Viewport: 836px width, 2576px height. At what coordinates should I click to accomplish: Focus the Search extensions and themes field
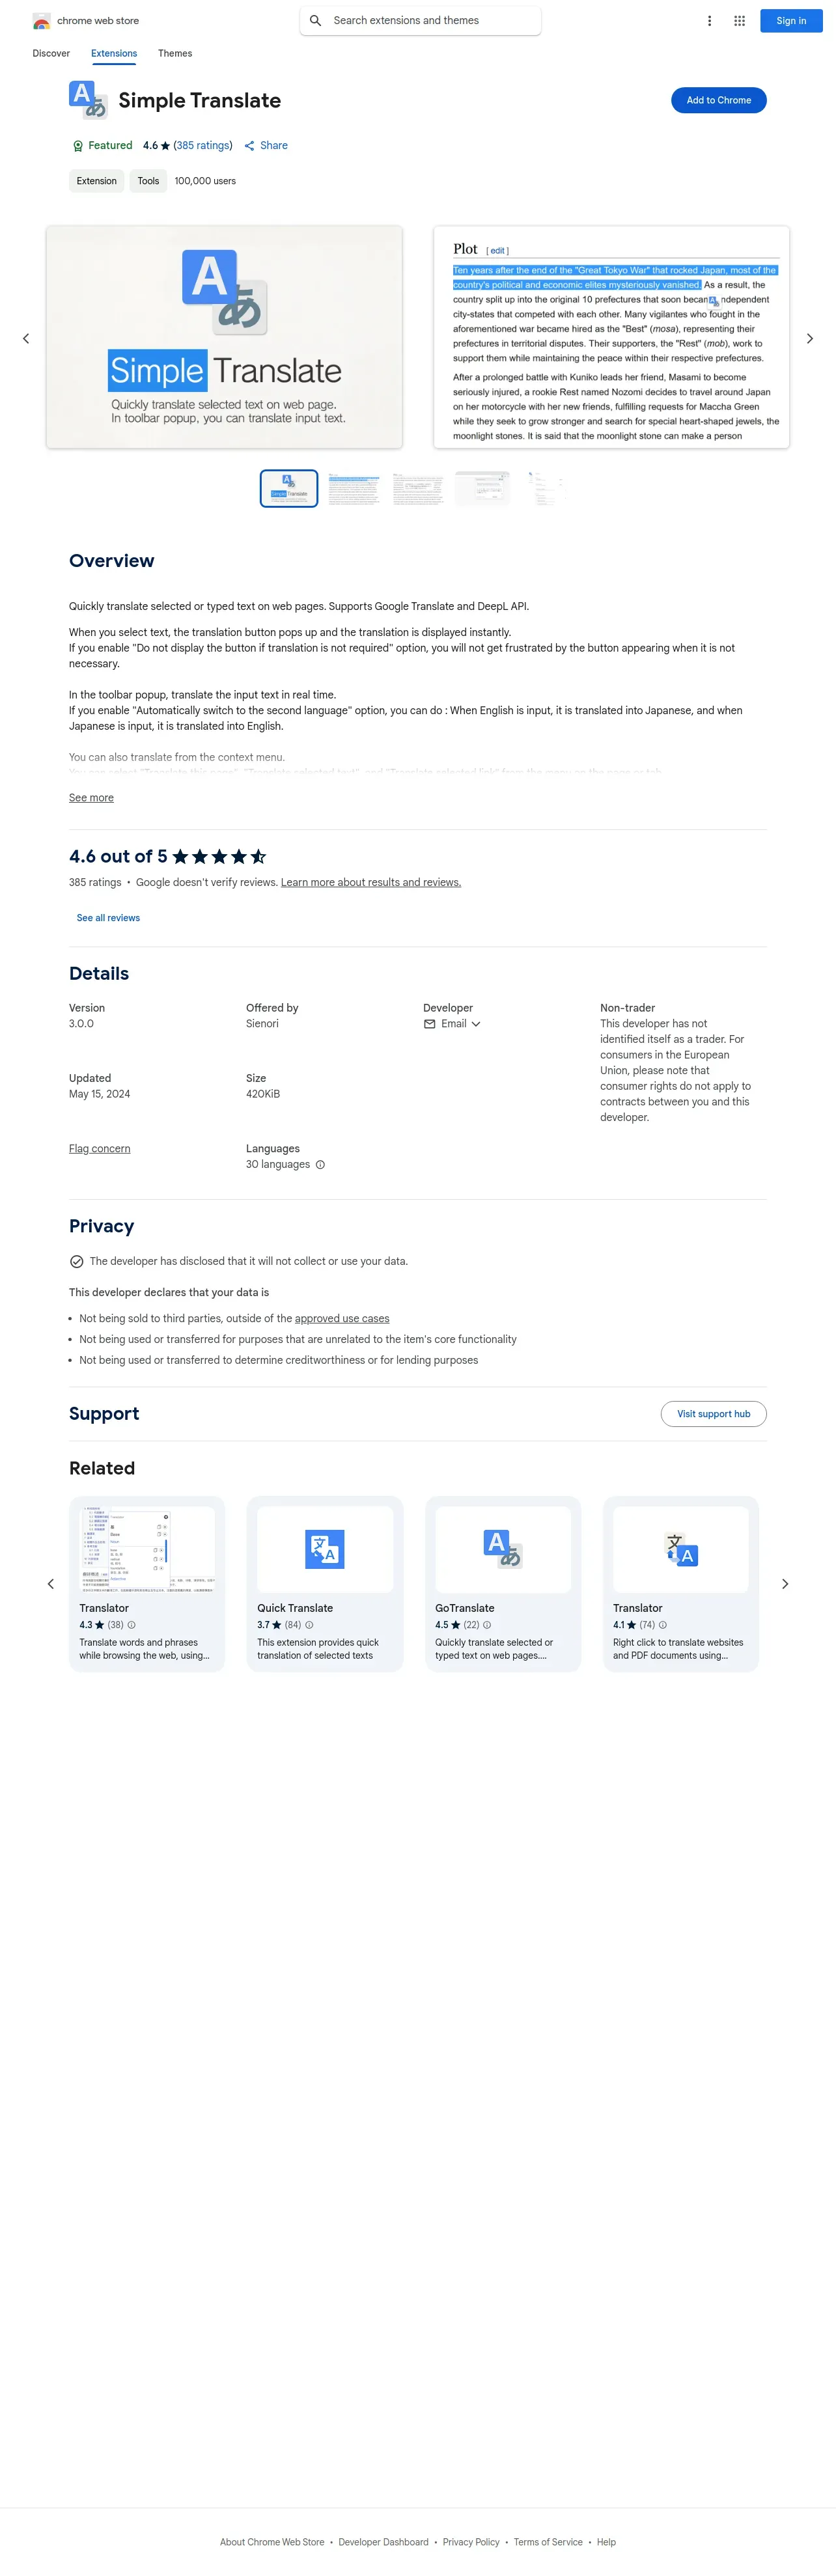pos(420,21)
